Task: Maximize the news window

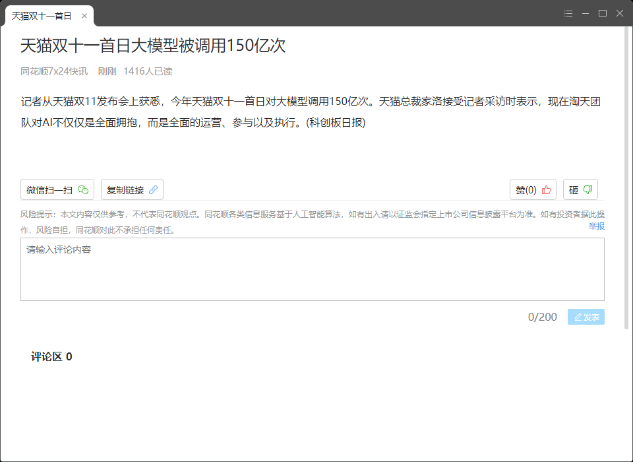Action: click(602, 13)
